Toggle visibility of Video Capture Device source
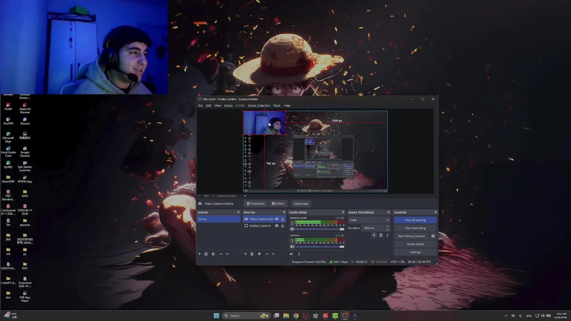The width and height of the screenshot is (571, 321). [277, 219]
